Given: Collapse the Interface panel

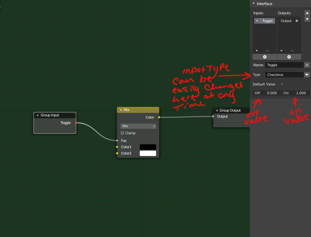Looking at the screenshot, I should click(254, 3).
